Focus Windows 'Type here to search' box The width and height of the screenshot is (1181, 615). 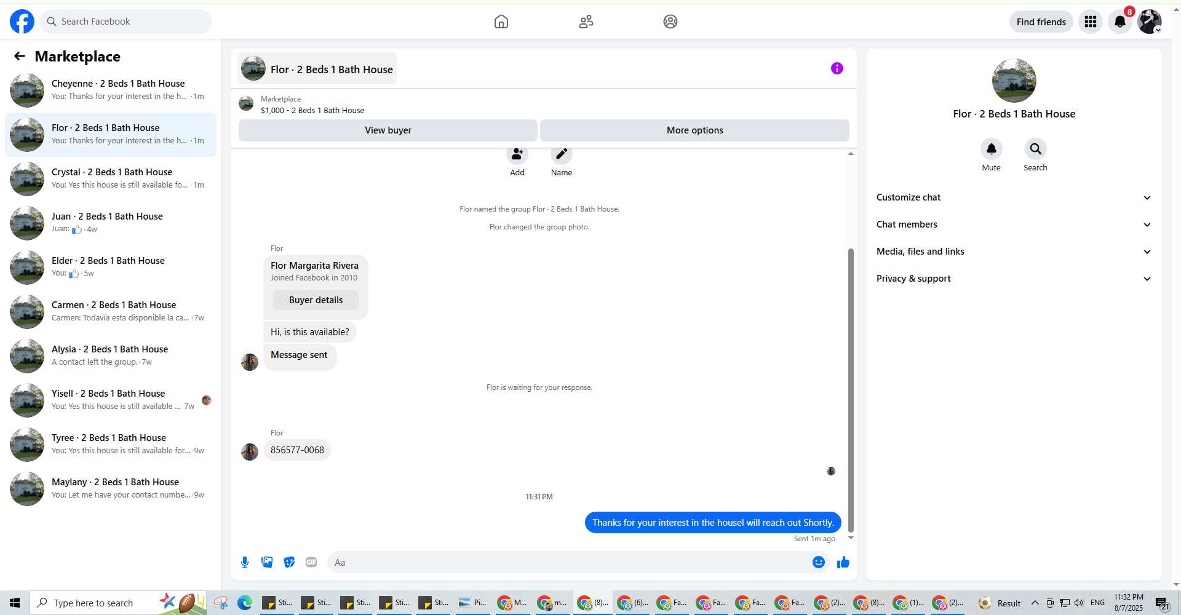(118, 603)
